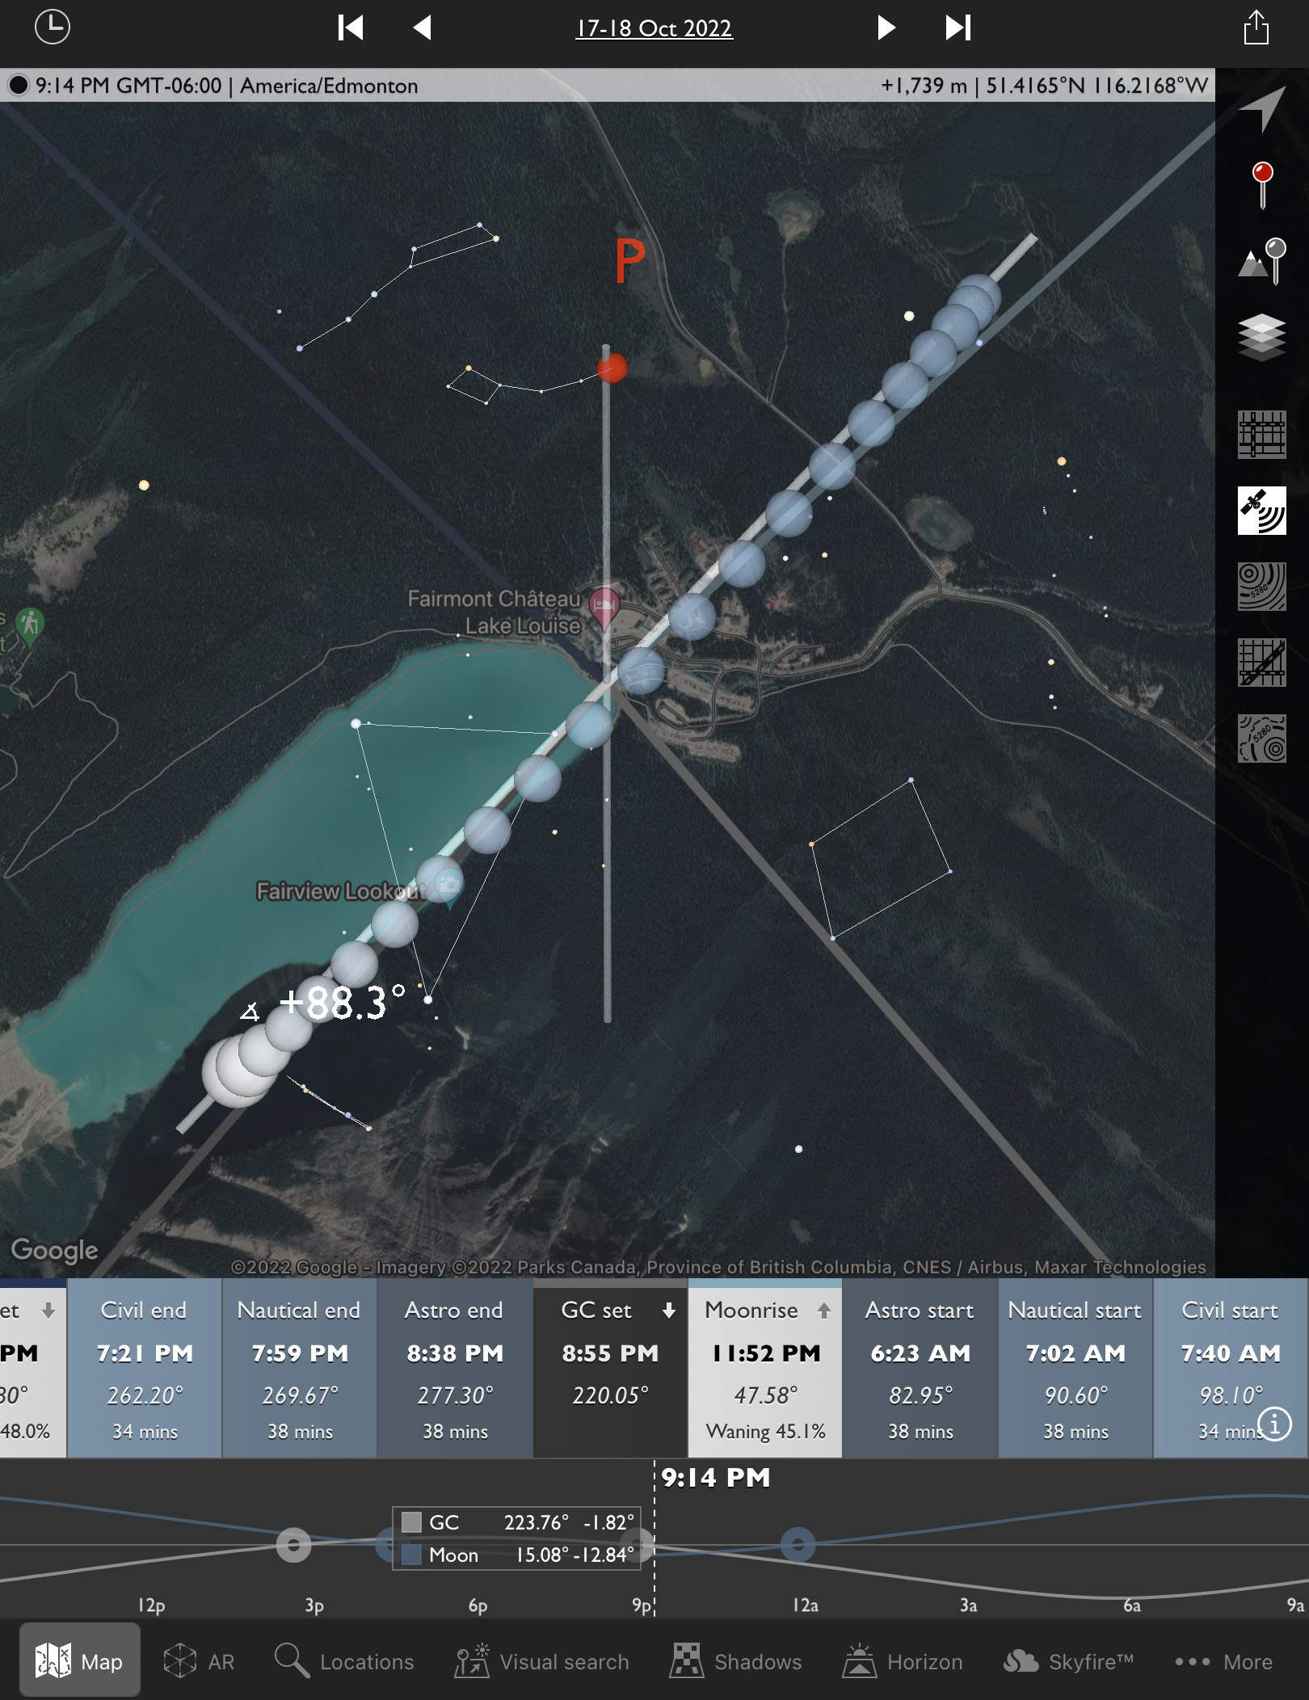Open the More menu
The width and height of the screenshot is (1309, 1700).
click(x=1223, y=1662)
